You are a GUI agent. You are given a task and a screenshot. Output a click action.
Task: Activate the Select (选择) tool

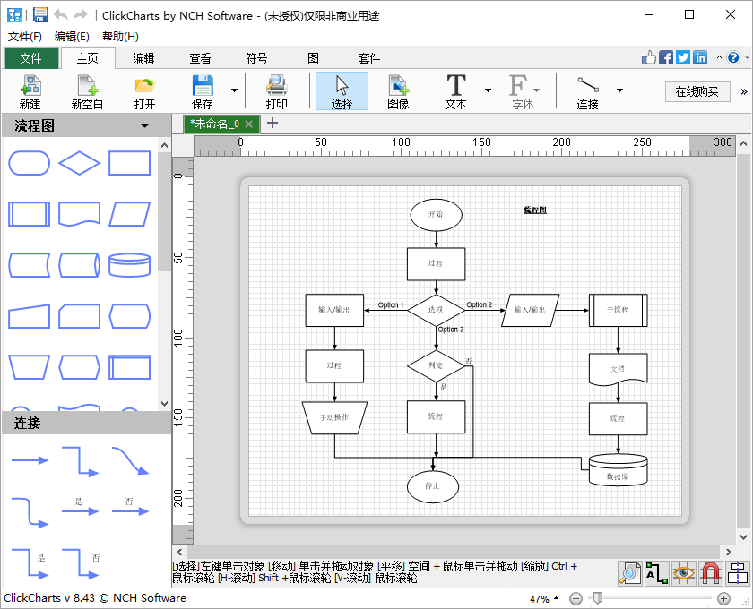tap(342, 91)
